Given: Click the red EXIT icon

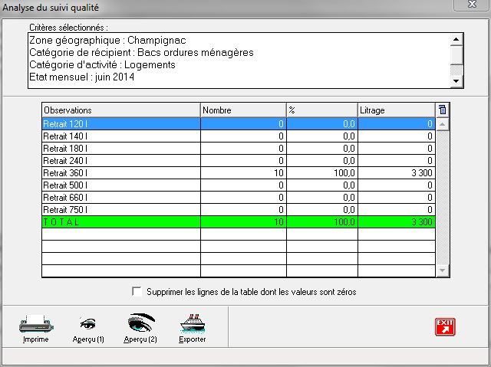Looking at the screenshot, I should coord(445,326).
